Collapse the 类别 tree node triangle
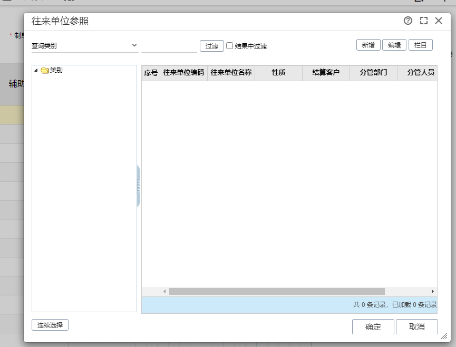Screen dimensions: 456x347 [36, 70]
